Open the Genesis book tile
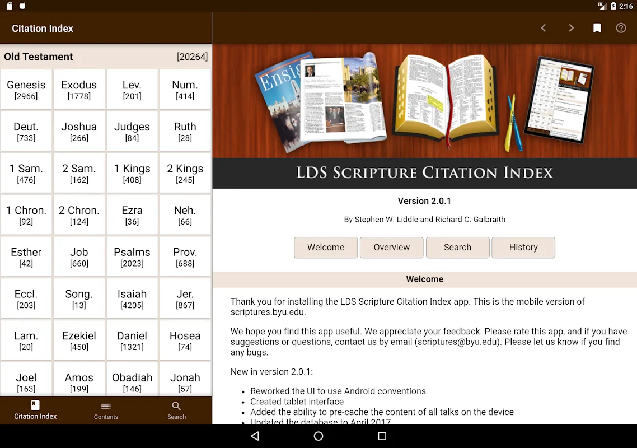637x448 pixels. point(26,90)
